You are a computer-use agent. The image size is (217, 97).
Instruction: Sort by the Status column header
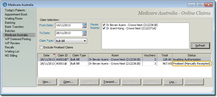(x=192, y=55)
